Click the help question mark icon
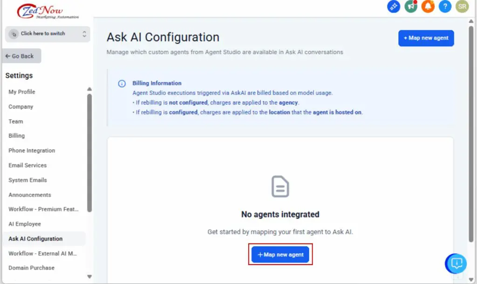The image size is (477, 284). tap(445, 7)
